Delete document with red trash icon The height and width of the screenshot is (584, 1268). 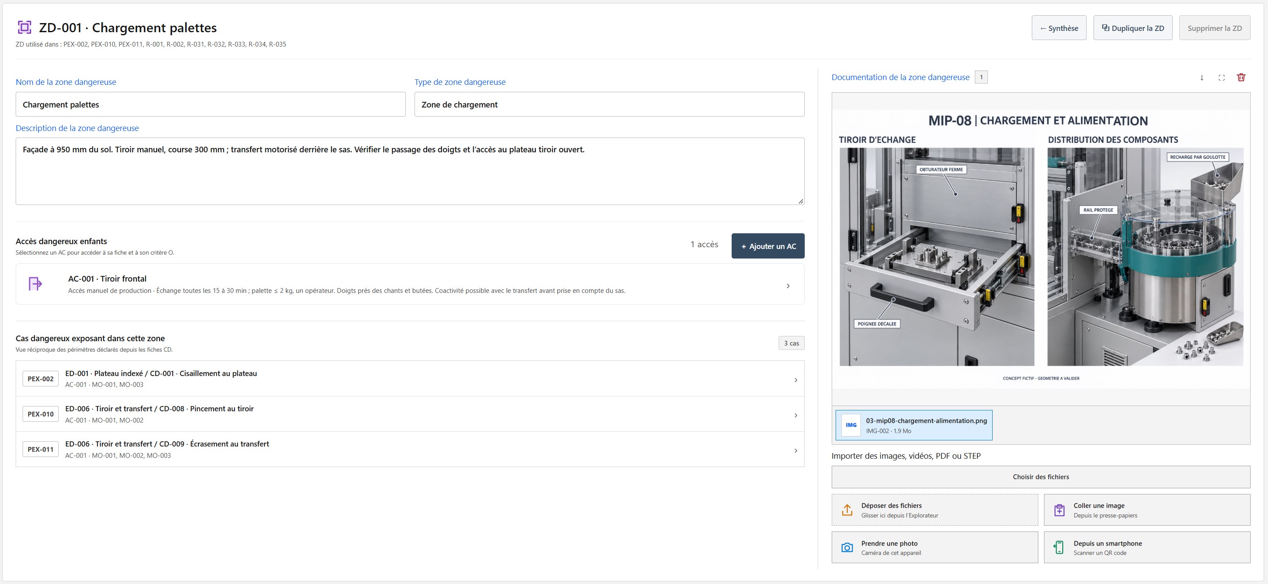[1241, 77]
